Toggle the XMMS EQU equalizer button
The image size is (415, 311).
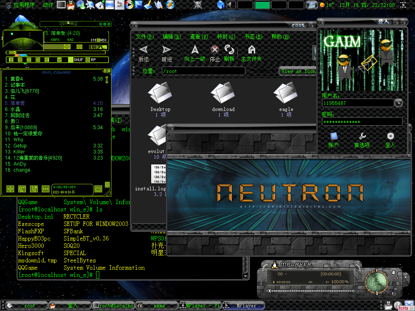point(93,47)
